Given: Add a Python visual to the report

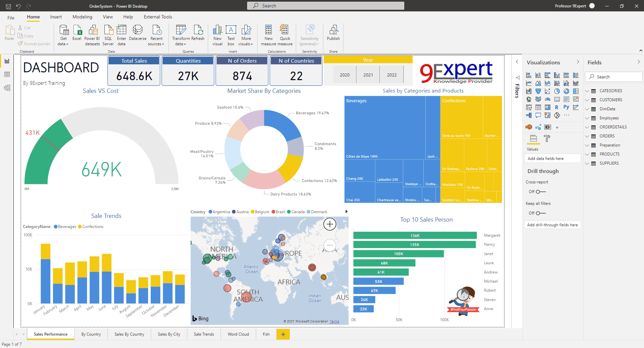Looking at the screenshot, I should tap(566, 107).
